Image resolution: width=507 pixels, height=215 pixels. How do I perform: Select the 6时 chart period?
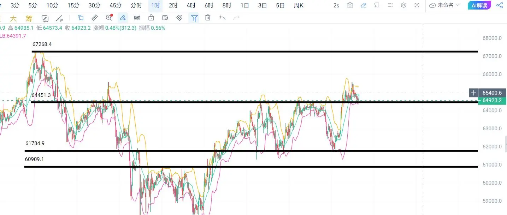209,5
